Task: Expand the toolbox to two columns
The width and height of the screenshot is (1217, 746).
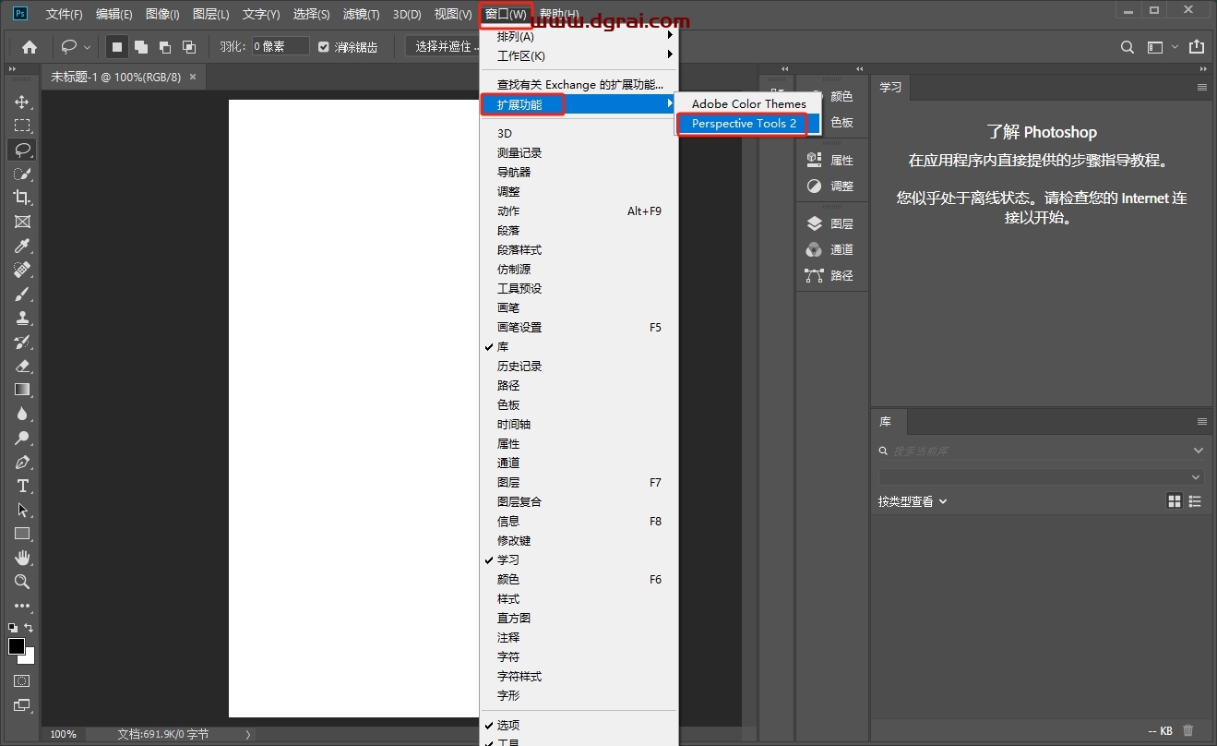Action: pyautogui.click(x=13, y=69)
